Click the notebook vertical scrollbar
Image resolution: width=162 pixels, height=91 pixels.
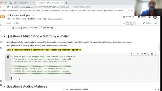click(159, 48)
